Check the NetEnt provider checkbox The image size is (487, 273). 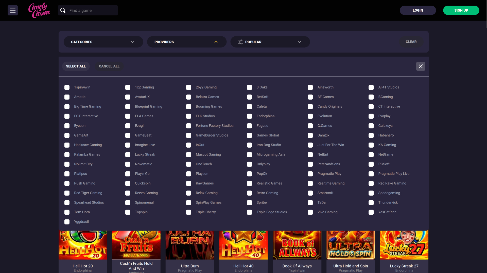(x=310, y=154)
